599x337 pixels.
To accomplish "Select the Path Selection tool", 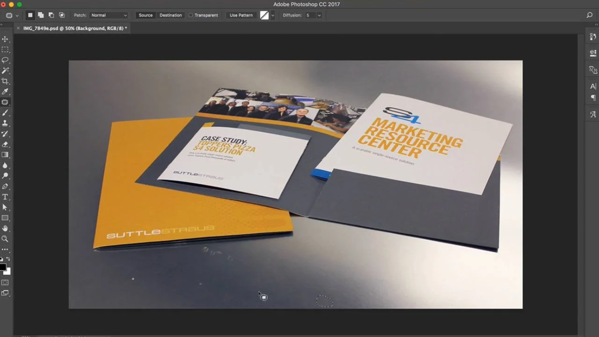I will point(5,207).
